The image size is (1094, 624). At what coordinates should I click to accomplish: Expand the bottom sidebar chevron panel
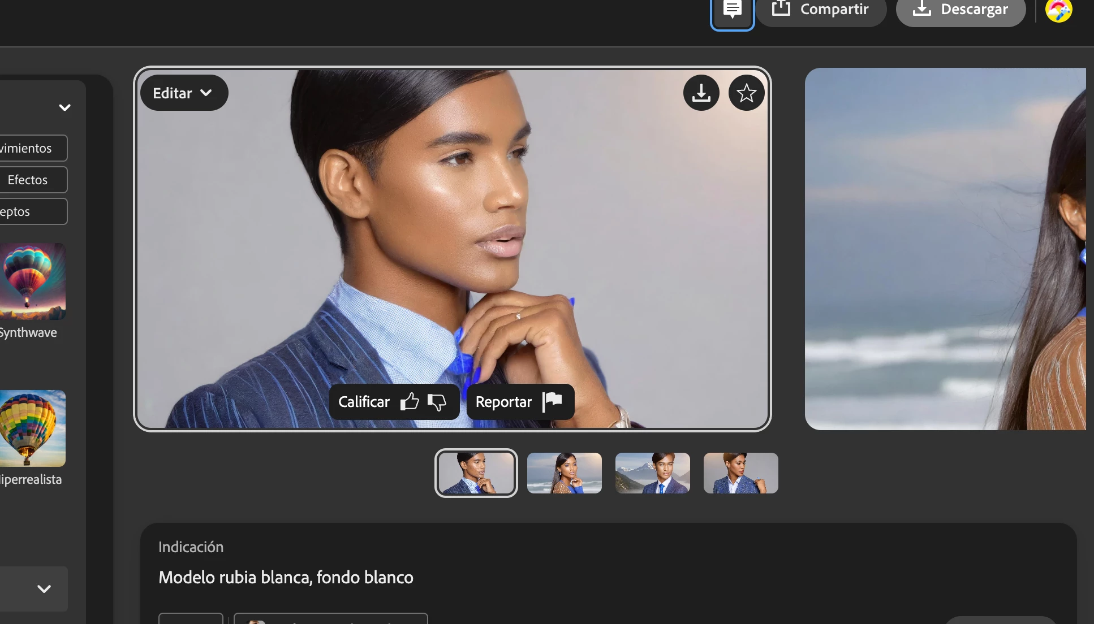pos(44,588)
